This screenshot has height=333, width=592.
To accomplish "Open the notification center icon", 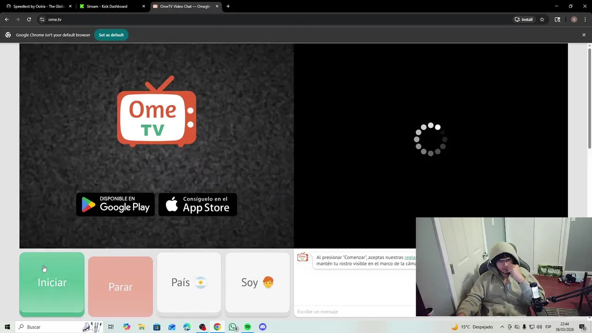I will point(582,327).
